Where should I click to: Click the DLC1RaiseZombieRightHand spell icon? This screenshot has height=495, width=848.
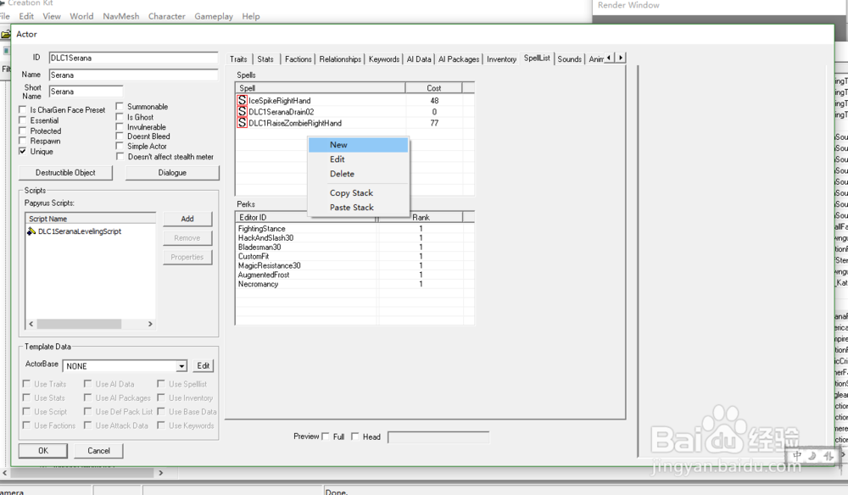pos(242,123)
